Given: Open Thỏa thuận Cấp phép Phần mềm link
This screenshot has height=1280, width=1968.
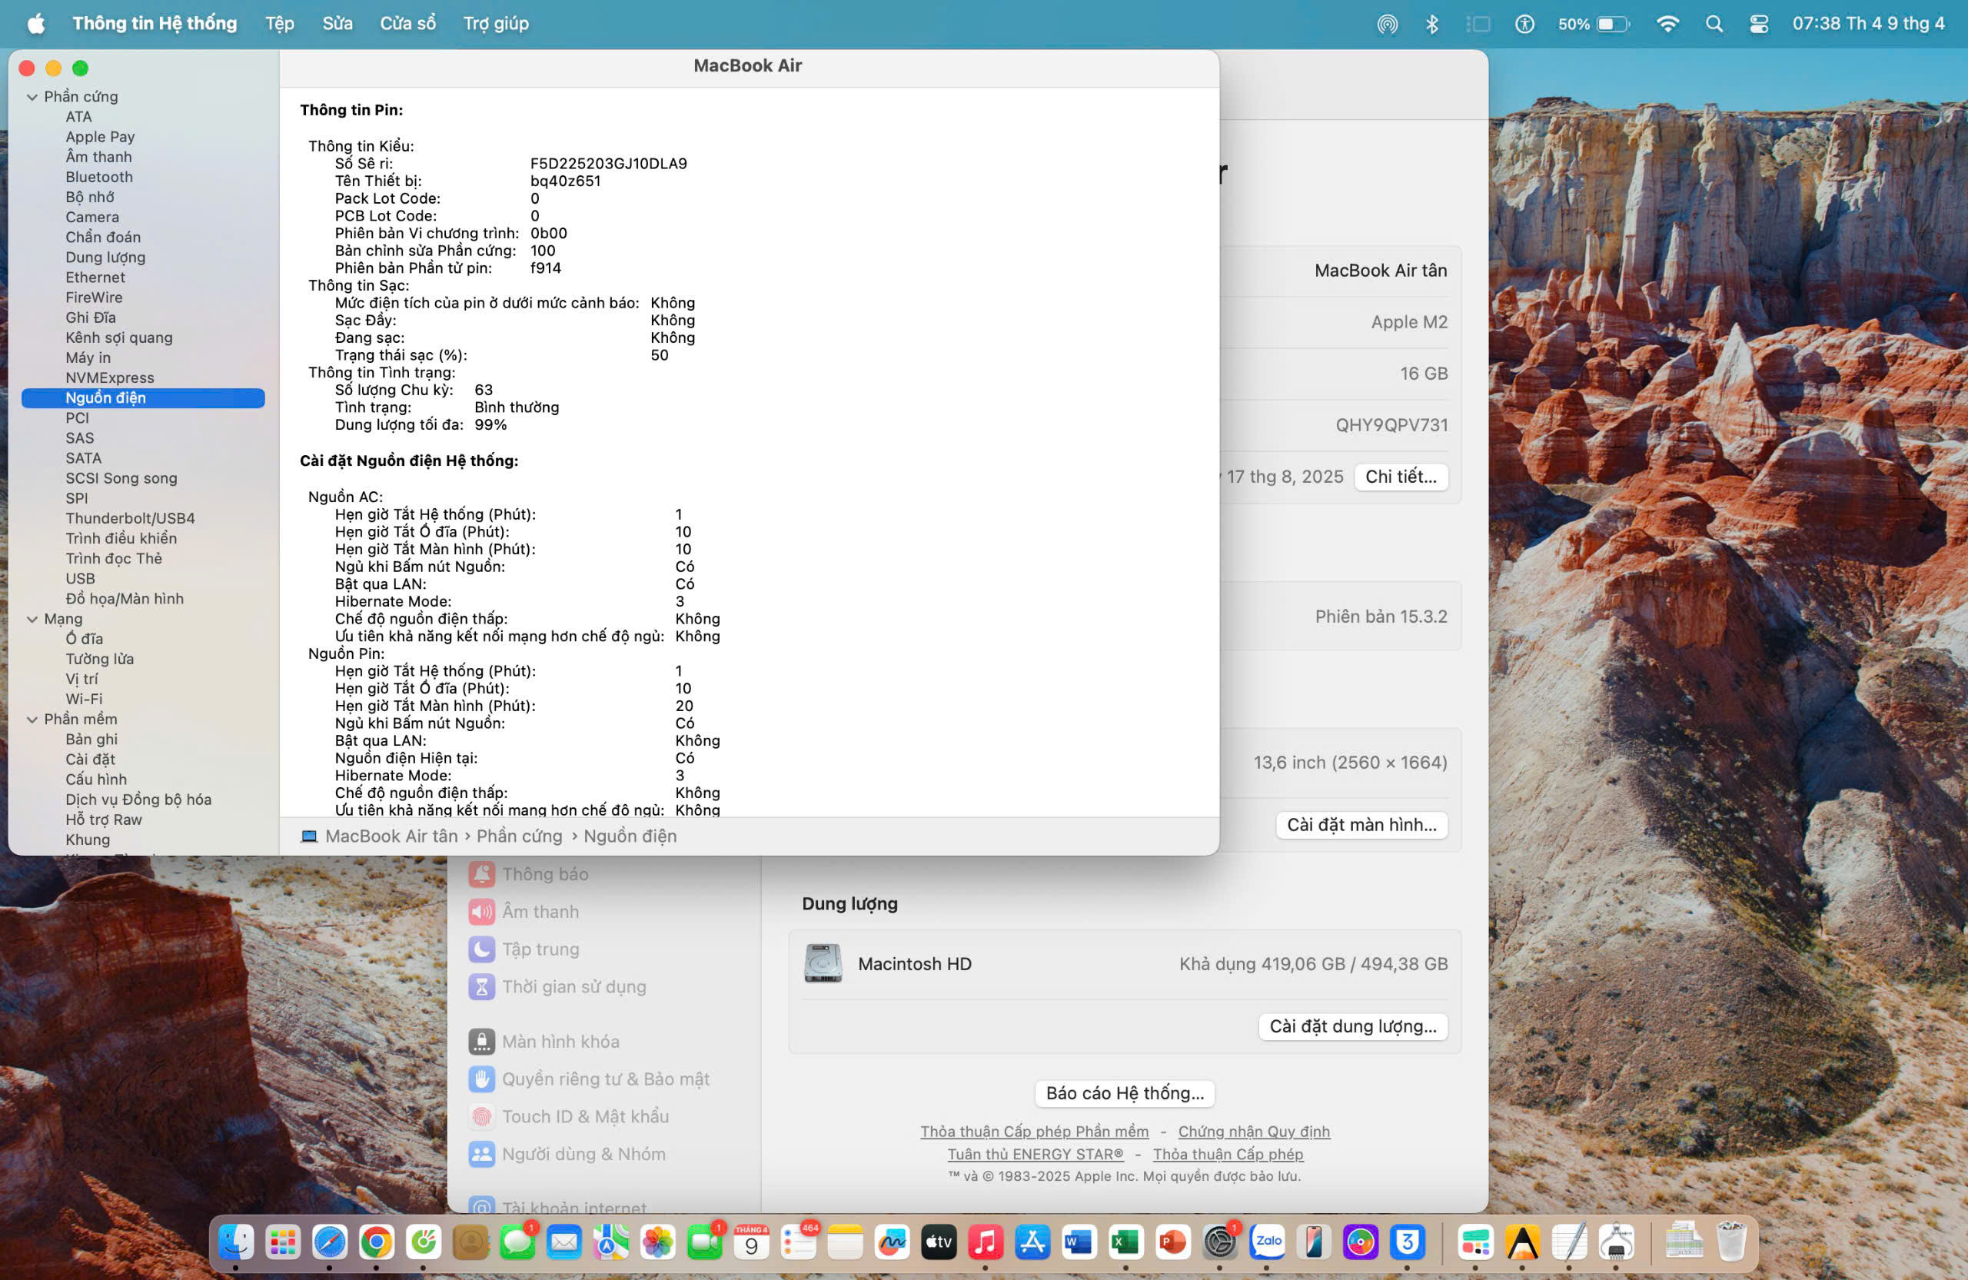Looking at the screenshot, I should (x=1035, y=1131).
